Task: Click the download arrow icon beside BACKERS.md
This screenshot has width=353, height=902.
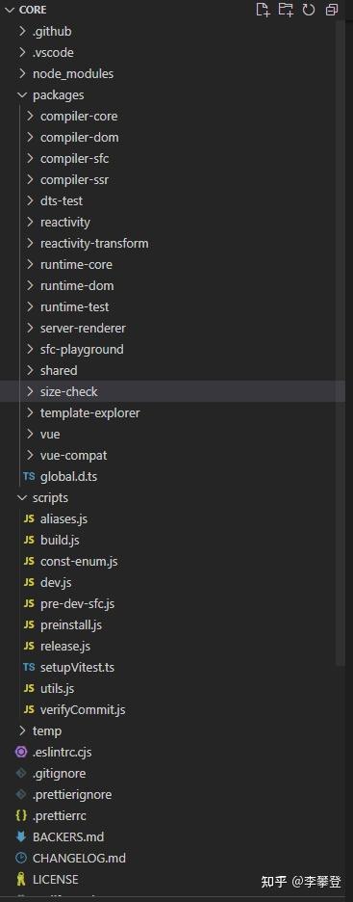Action: point(21,837)
